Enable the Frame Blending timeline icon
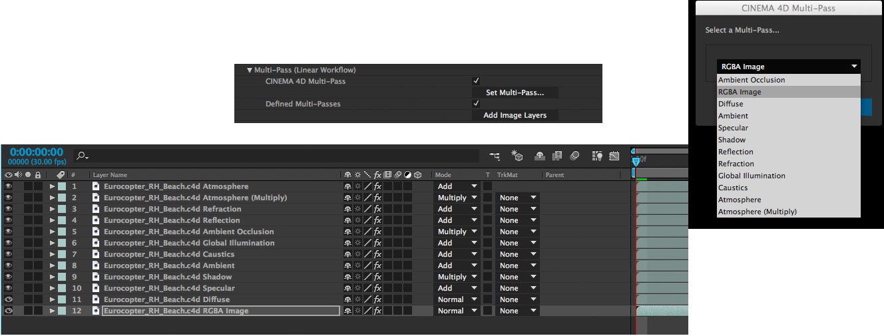884x336 pixels. [557, 156]
